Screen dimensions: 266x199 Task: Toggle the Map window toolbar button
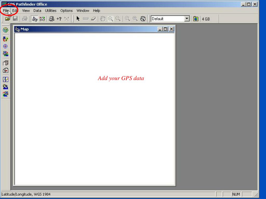tap(35, 19)
